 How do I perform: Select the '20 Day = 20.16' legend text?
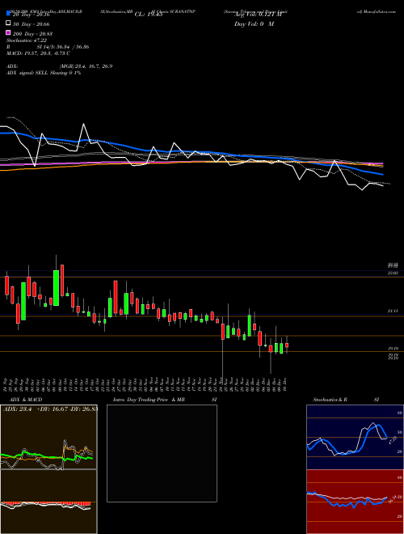click(x=32, y=15)
